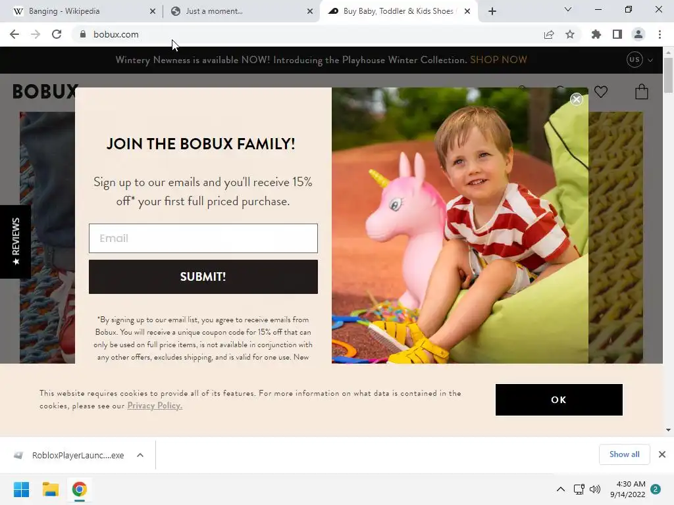This screenshot has height=505, width=674.
Task: Open the Privacy Policy link
Action: coord(155,406)
